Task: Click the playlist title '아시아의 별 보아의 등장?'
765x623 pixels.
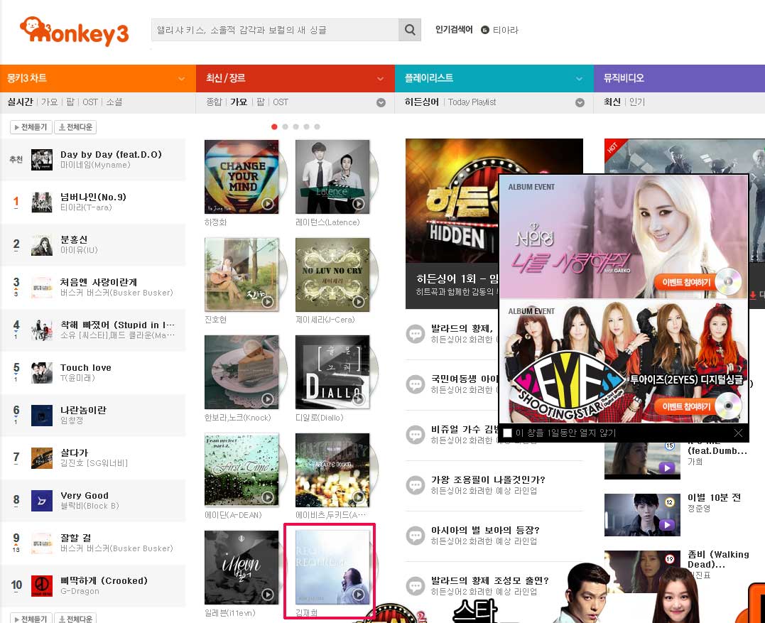Action: 485,530
